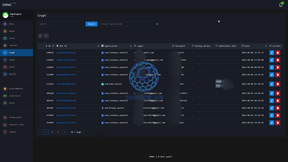Screen dimensions: 288x162
Task: Go to Banks in sidebar
Action: (12, 31)
